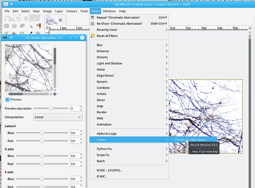Click the preview vertical scrollbar
Screen dimensions: 255x188
(55, 68)
